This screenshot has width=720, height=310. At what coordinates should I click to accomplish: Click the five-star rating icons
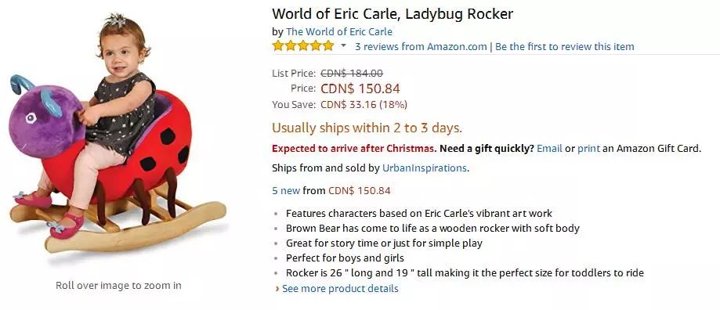303,46
